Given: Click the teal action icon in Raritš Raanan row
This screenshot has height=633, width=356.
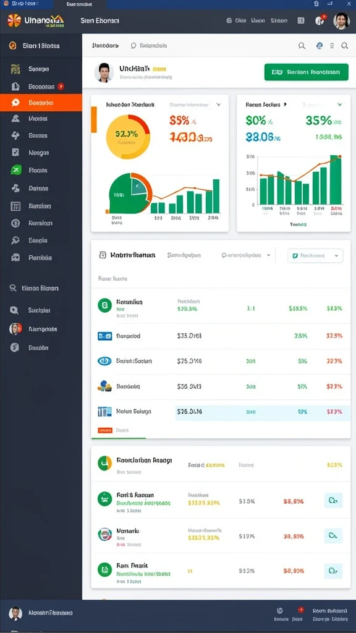Looking at the screenshot, I should click(x=333, y=501).
